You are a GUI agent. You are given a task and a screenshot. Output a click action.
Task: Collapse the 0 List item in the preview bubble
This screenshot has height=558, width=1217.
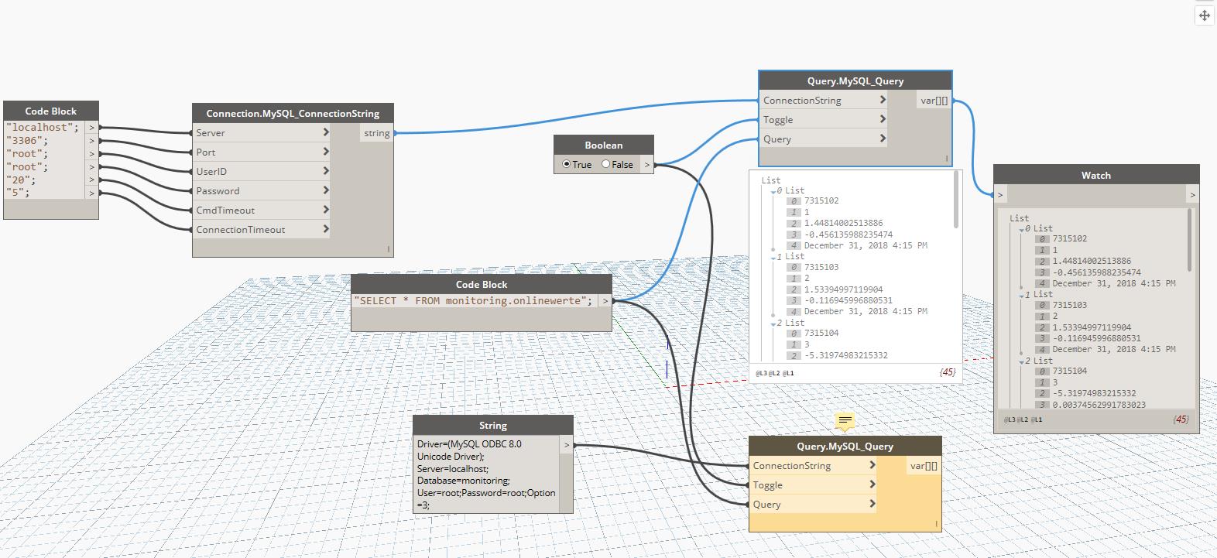pos(773,191)
